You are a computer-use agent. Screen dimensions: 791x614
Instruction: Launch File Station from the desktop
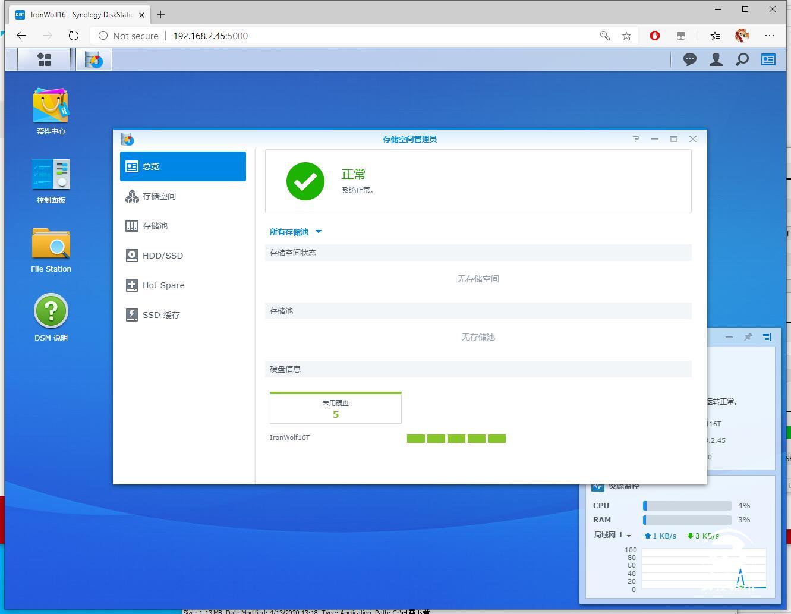click(51, 245)
